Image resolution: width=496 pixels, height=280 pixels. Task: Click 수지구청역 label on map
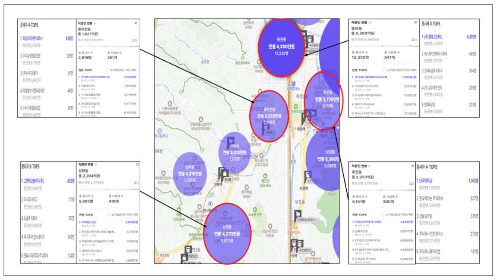261,165
